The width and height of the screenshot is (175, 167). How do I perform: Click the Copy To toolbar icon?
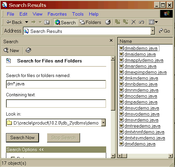(x=126, y=22)
